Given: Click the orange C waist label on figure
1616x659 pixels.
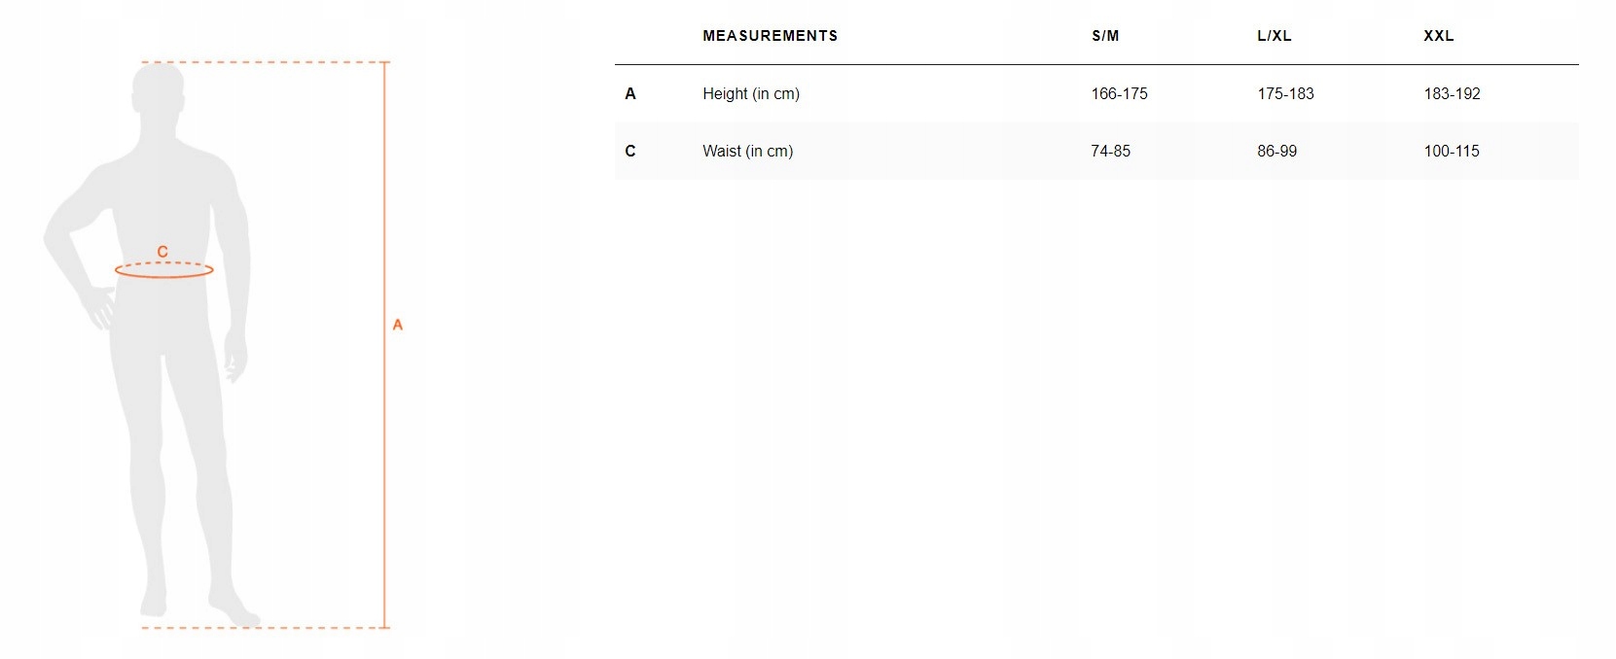Looking at the screenshot, I should coord(162,252).
